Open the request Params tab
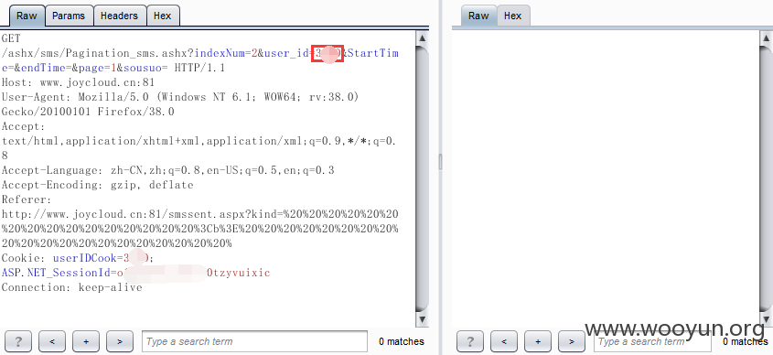773x355 pixels. click(x=69, y=16)
